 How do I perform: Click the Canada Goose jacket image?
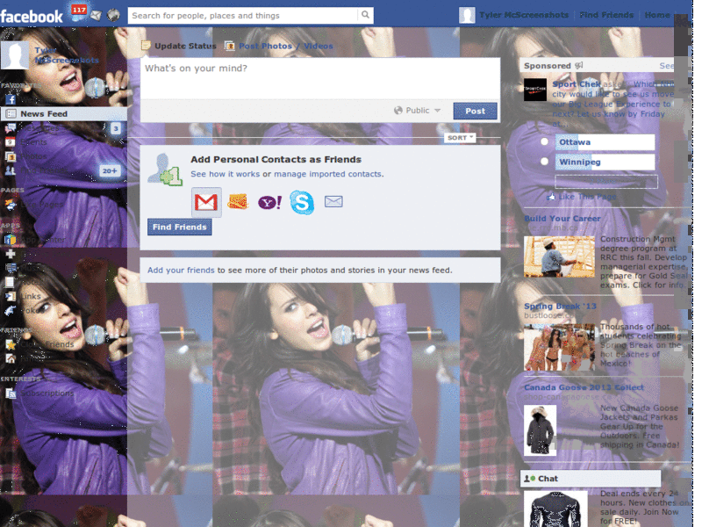[540, 430]
